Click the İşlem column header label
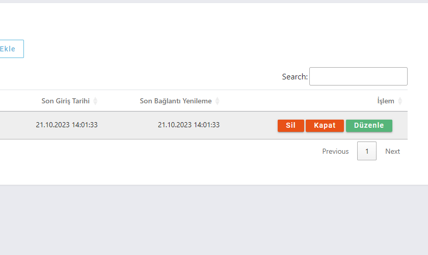The image size is (428, 255). click(385, 101)
